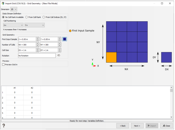
Task: Click the blue DX DY cell preview square
Action: (x=166, y=57)
